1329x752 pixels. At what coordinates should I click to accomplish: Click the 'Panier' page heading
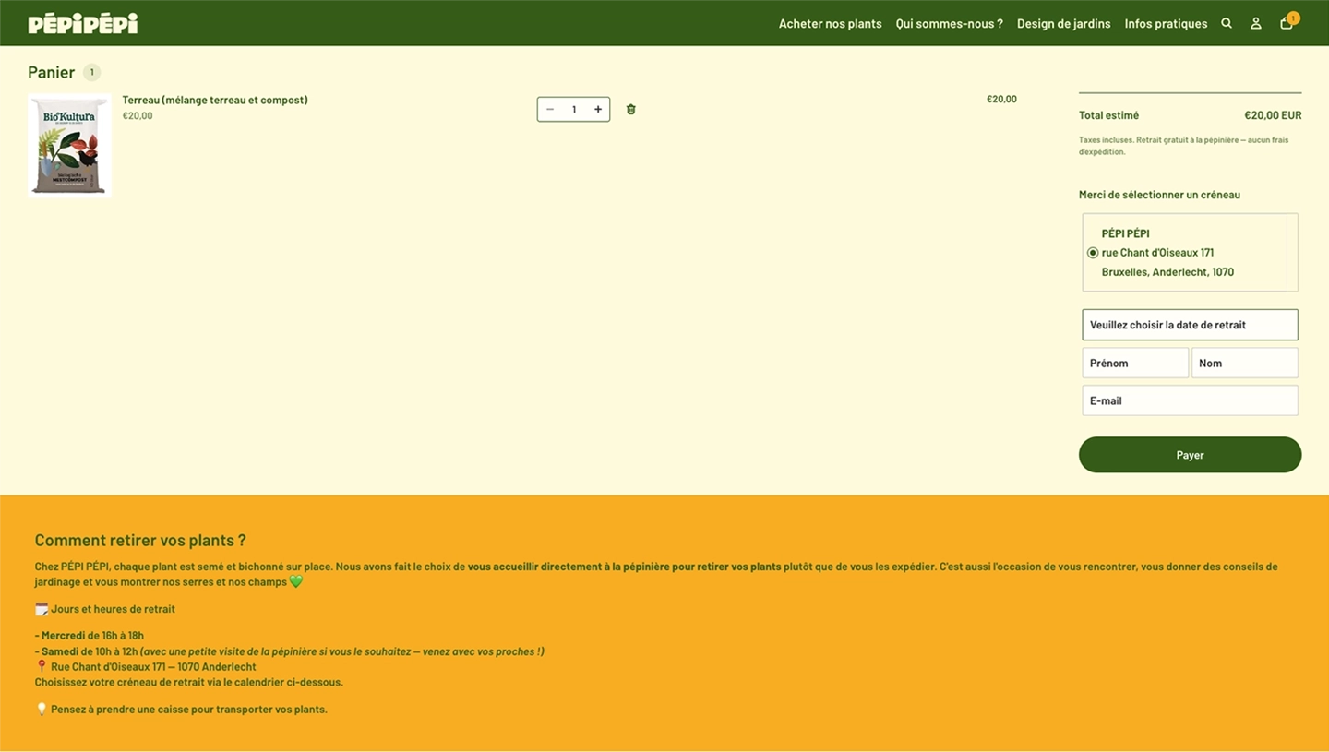[x=52, y=72]
